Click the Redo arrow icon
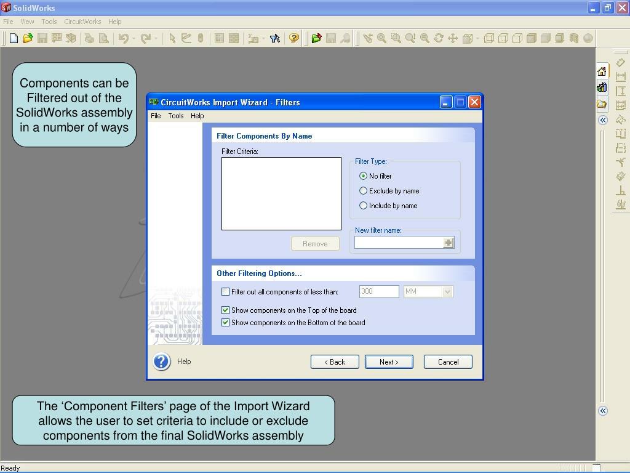The image size is (630, 473). pos(145,38)
